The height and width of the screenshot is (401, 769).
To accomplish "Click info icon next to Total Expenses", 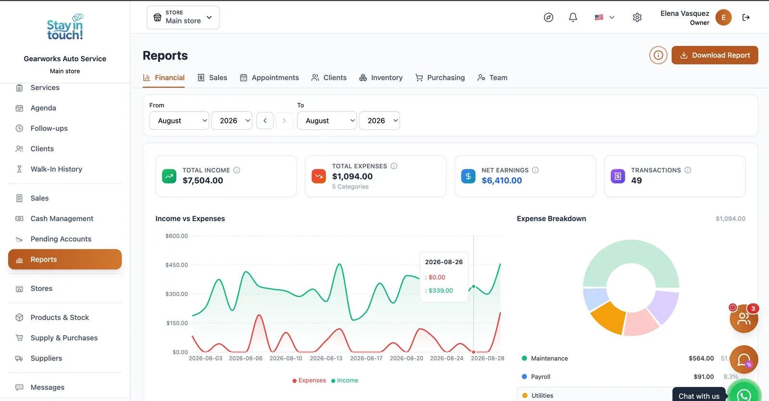I will tap(394, 166).
